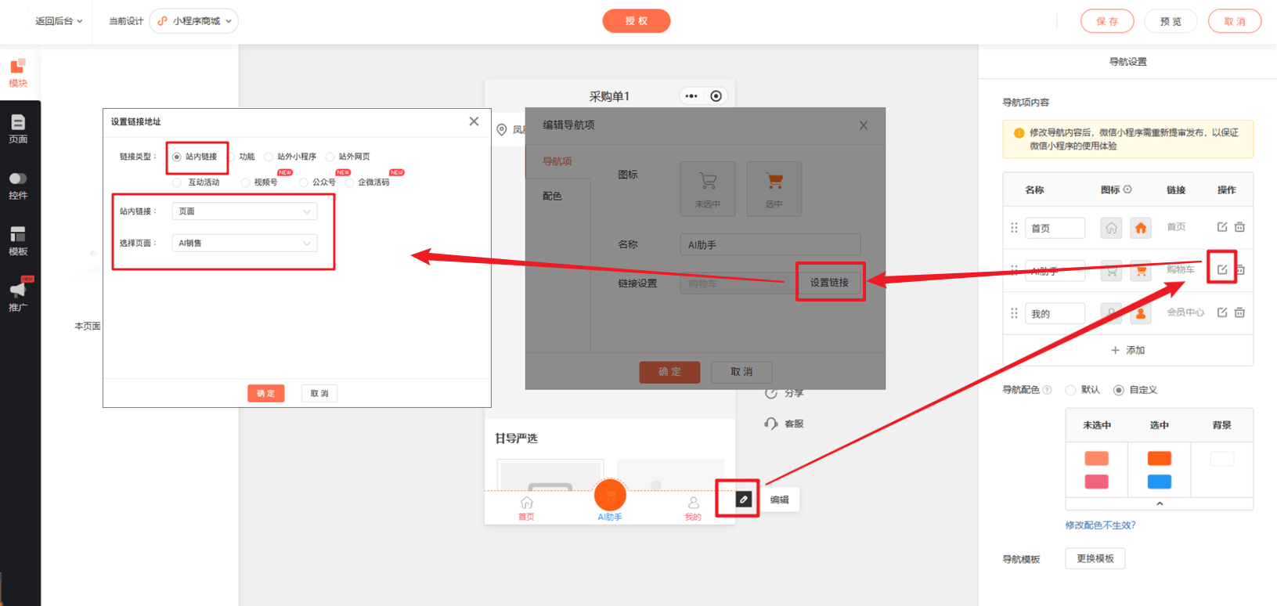Click the 授权 button

[x=637, y=21]
